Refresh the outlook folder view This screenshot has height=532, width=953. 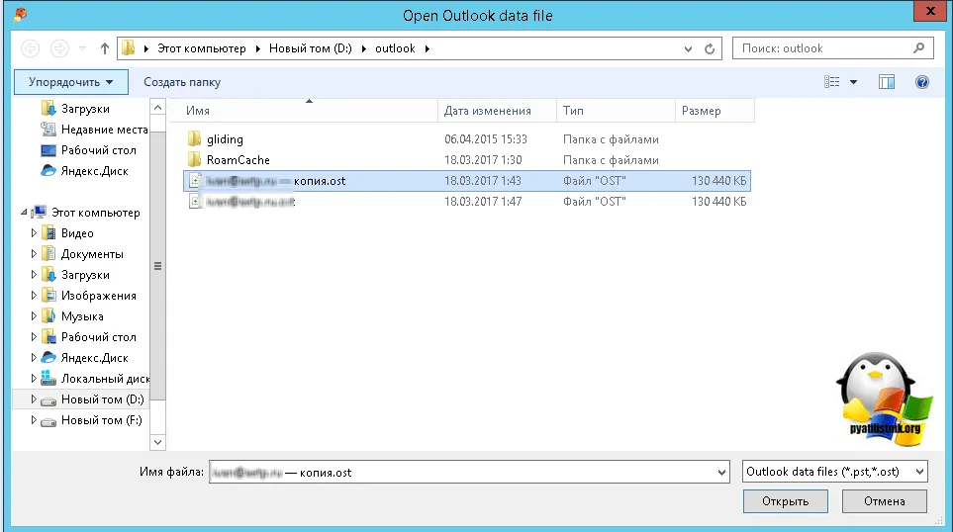[710, 48]
